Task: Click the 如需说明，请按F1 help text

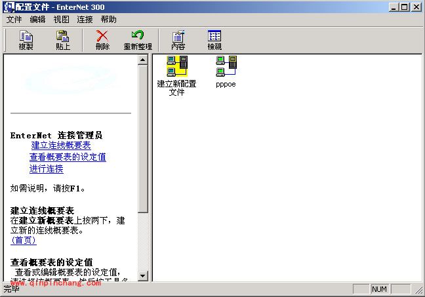Action: tap(48, 188)
